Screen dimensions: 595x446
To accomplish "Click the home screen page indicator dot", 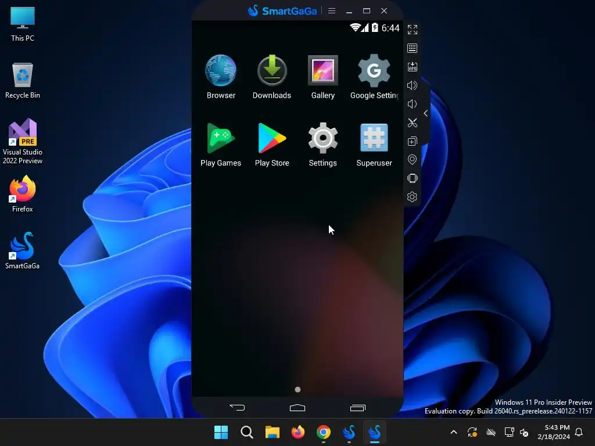I will [x=298, y=390].
